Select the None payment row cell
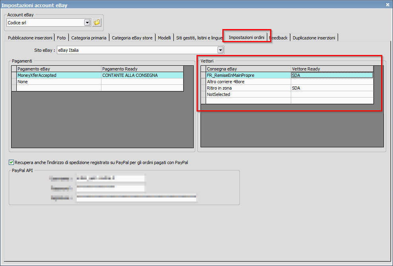The width and height of the screenshot is (393, 266). (x=59, y=82)
